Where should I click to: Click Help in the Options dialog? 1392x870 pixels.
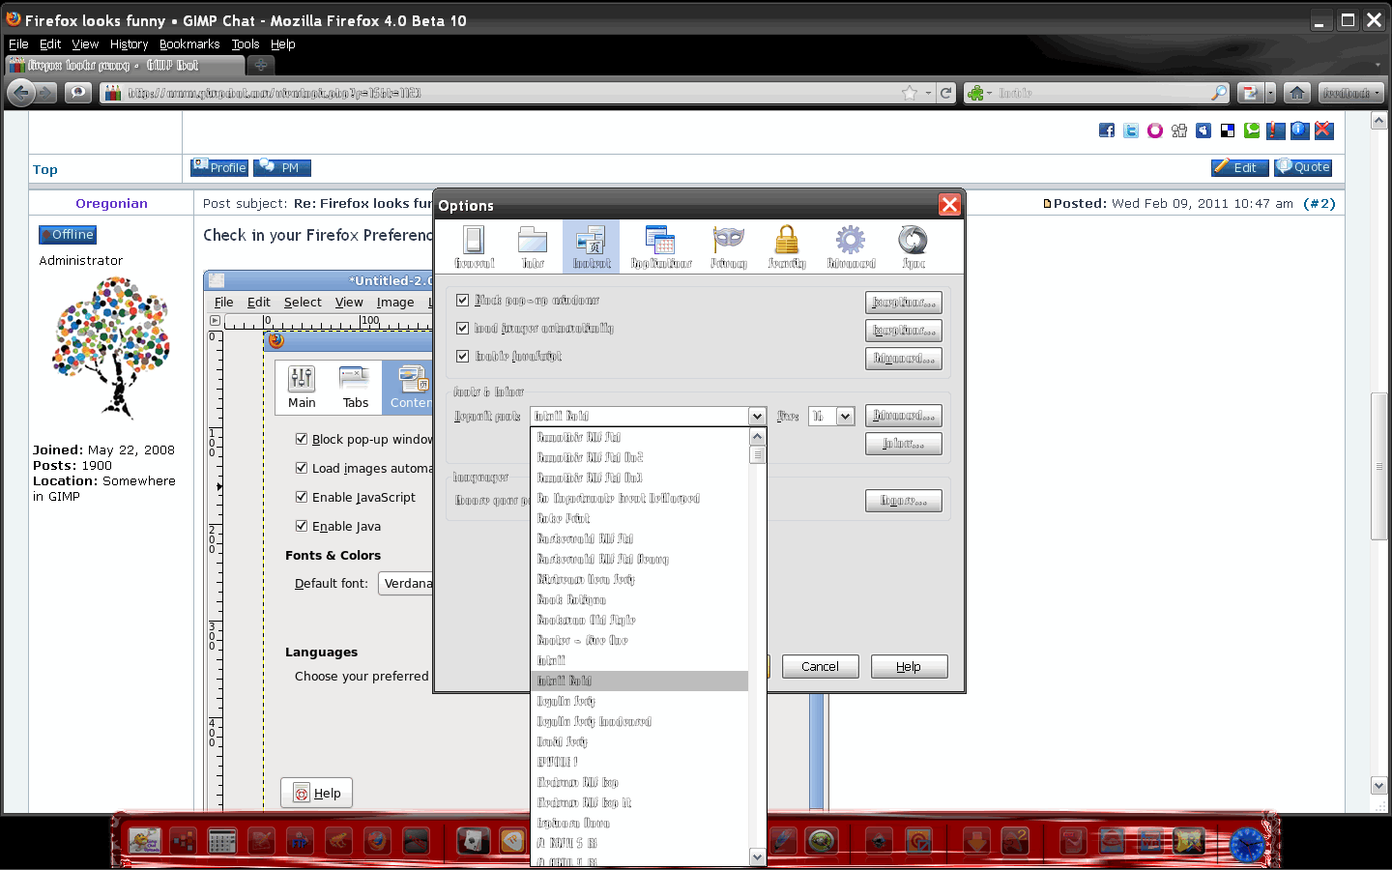click(909, 667)
